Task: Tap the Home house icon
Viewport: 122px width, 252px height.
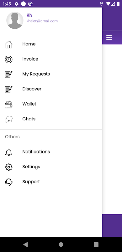Action: coord(9,44)
